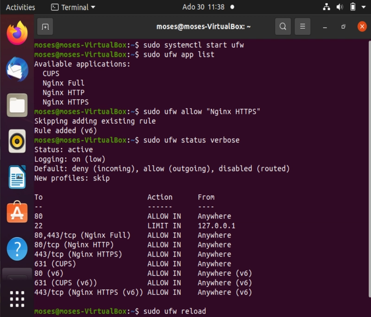371x317 pixels.
Task: Click 'New profiles: skip' line
Action: point(72,178)
